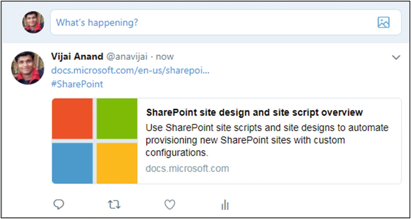This screenshot has width=411, height=219.
Task: Open the #SharePoint hashtag
Action: click(x=77, y=84)
